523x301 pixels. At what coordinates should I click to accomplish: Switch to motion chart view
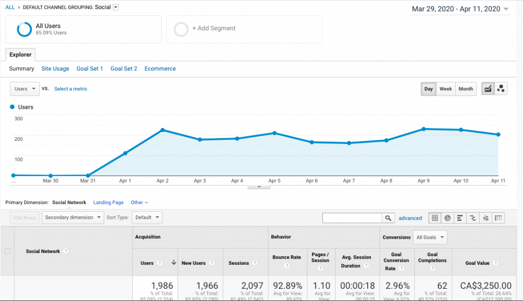(501, 89)
